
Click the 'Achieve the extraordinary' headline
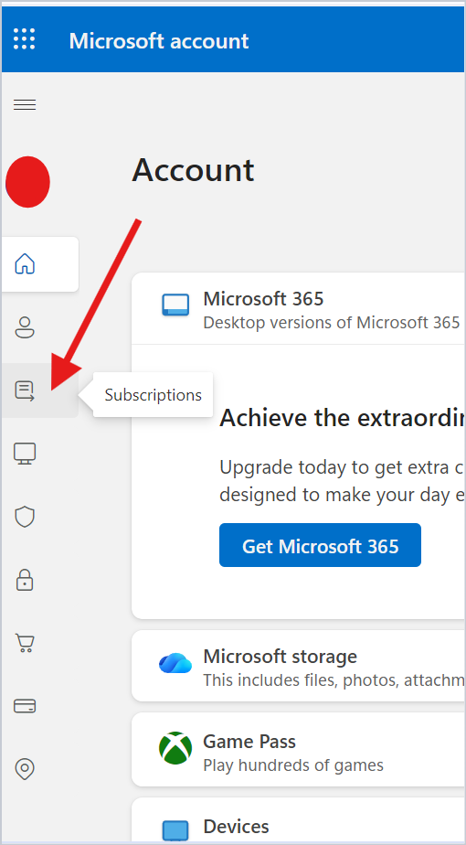[343, 418]
